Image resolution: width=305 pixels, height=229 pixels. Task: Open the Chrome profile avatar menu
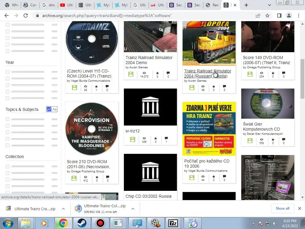[x=289, y=16]
